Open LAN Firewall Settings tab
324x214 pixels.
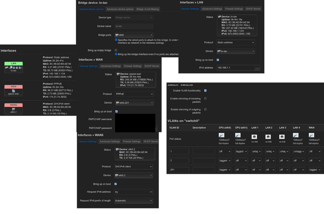(x=234, y=9)
